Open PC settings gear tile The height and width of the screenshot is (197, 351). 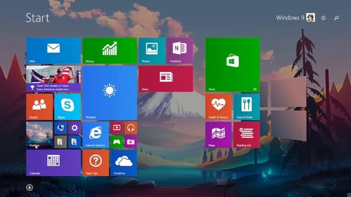point(75,128)
